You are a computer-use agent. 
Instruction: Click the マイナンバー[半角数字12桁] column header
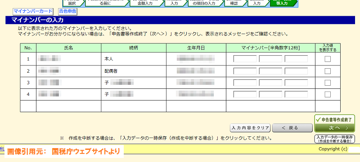click(270, 48)
